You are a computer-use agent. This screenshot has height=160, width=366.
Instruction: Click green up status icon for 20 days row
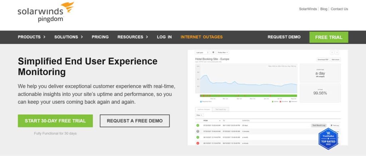(198, 125)
